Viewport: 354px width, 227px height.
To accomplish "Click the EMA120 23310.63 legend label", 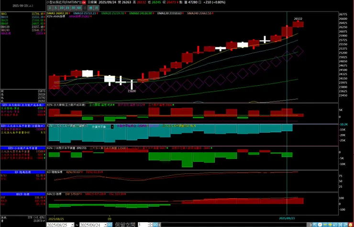I will click(x=169, y=13).
